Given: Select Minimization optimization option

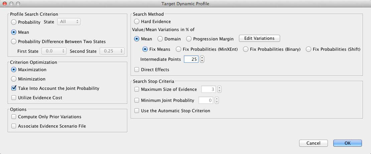Looking at the screenshot, I should point(14,79).
